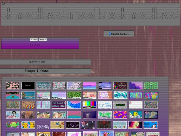Open the pink cat silhouette stamp
This screenshot has width=181, height=136.
(x=74, y=134)
